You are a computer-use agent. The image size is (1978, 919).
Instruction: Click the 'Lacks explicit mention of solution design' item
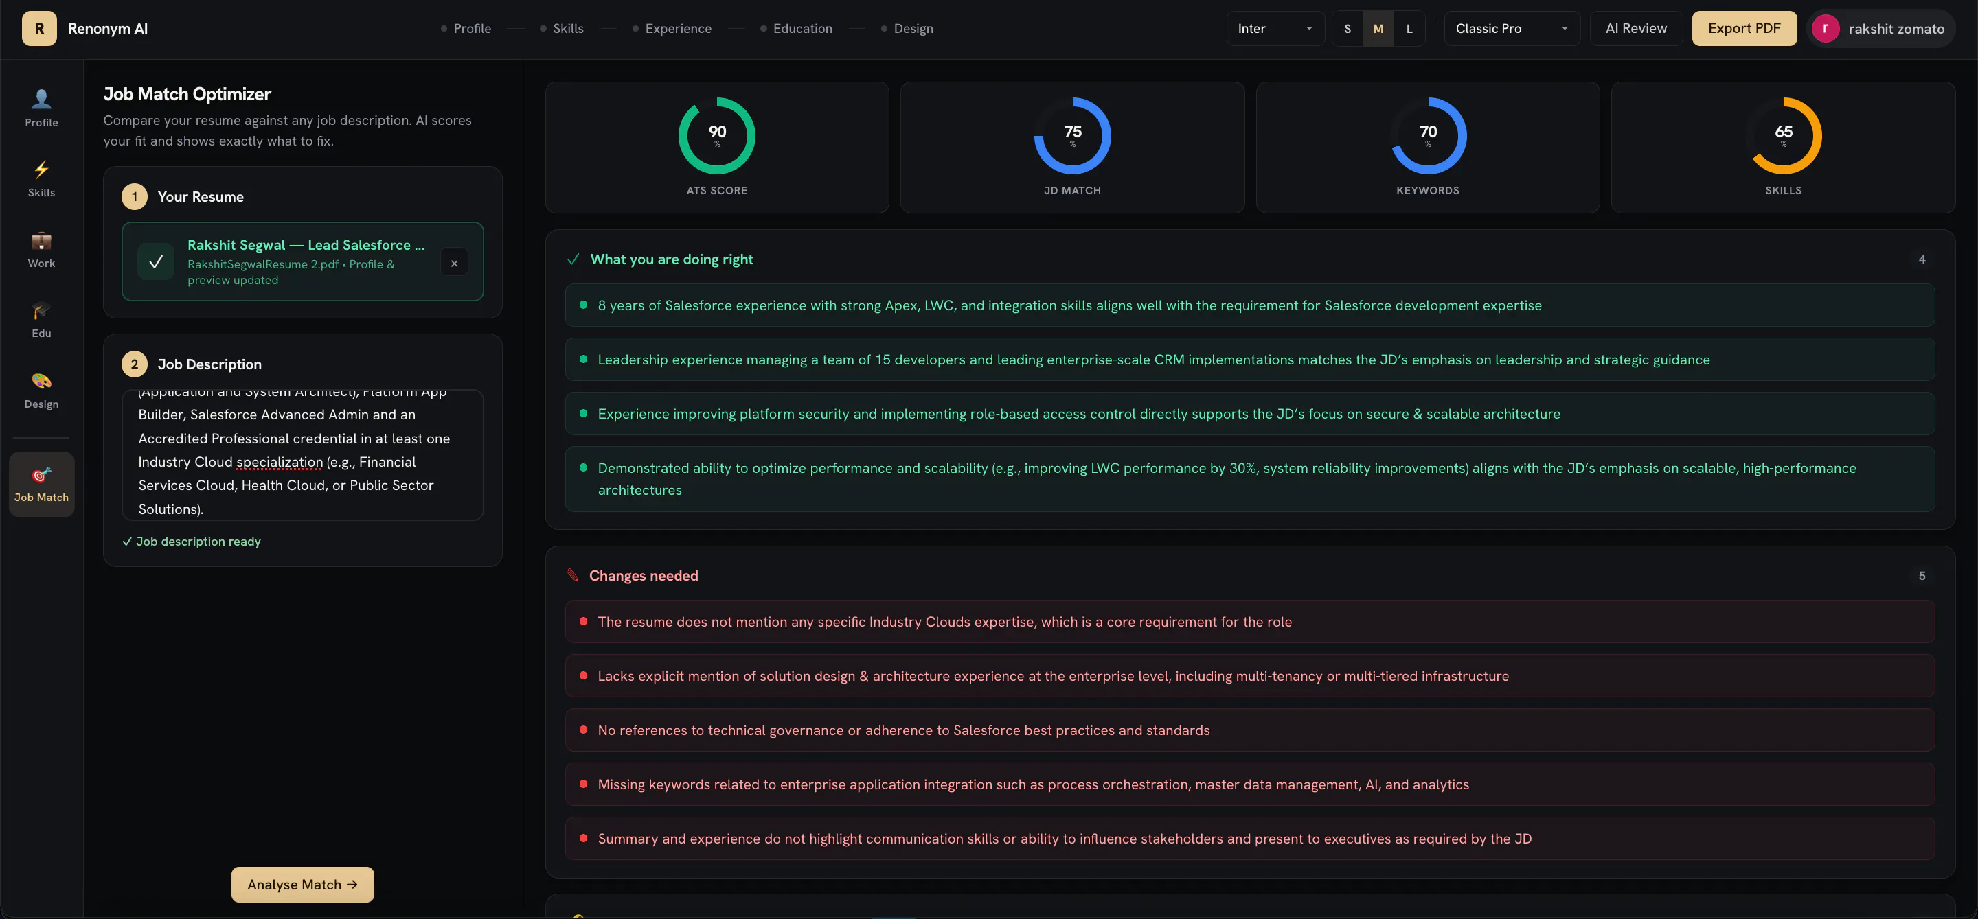tap(1249, 676)
